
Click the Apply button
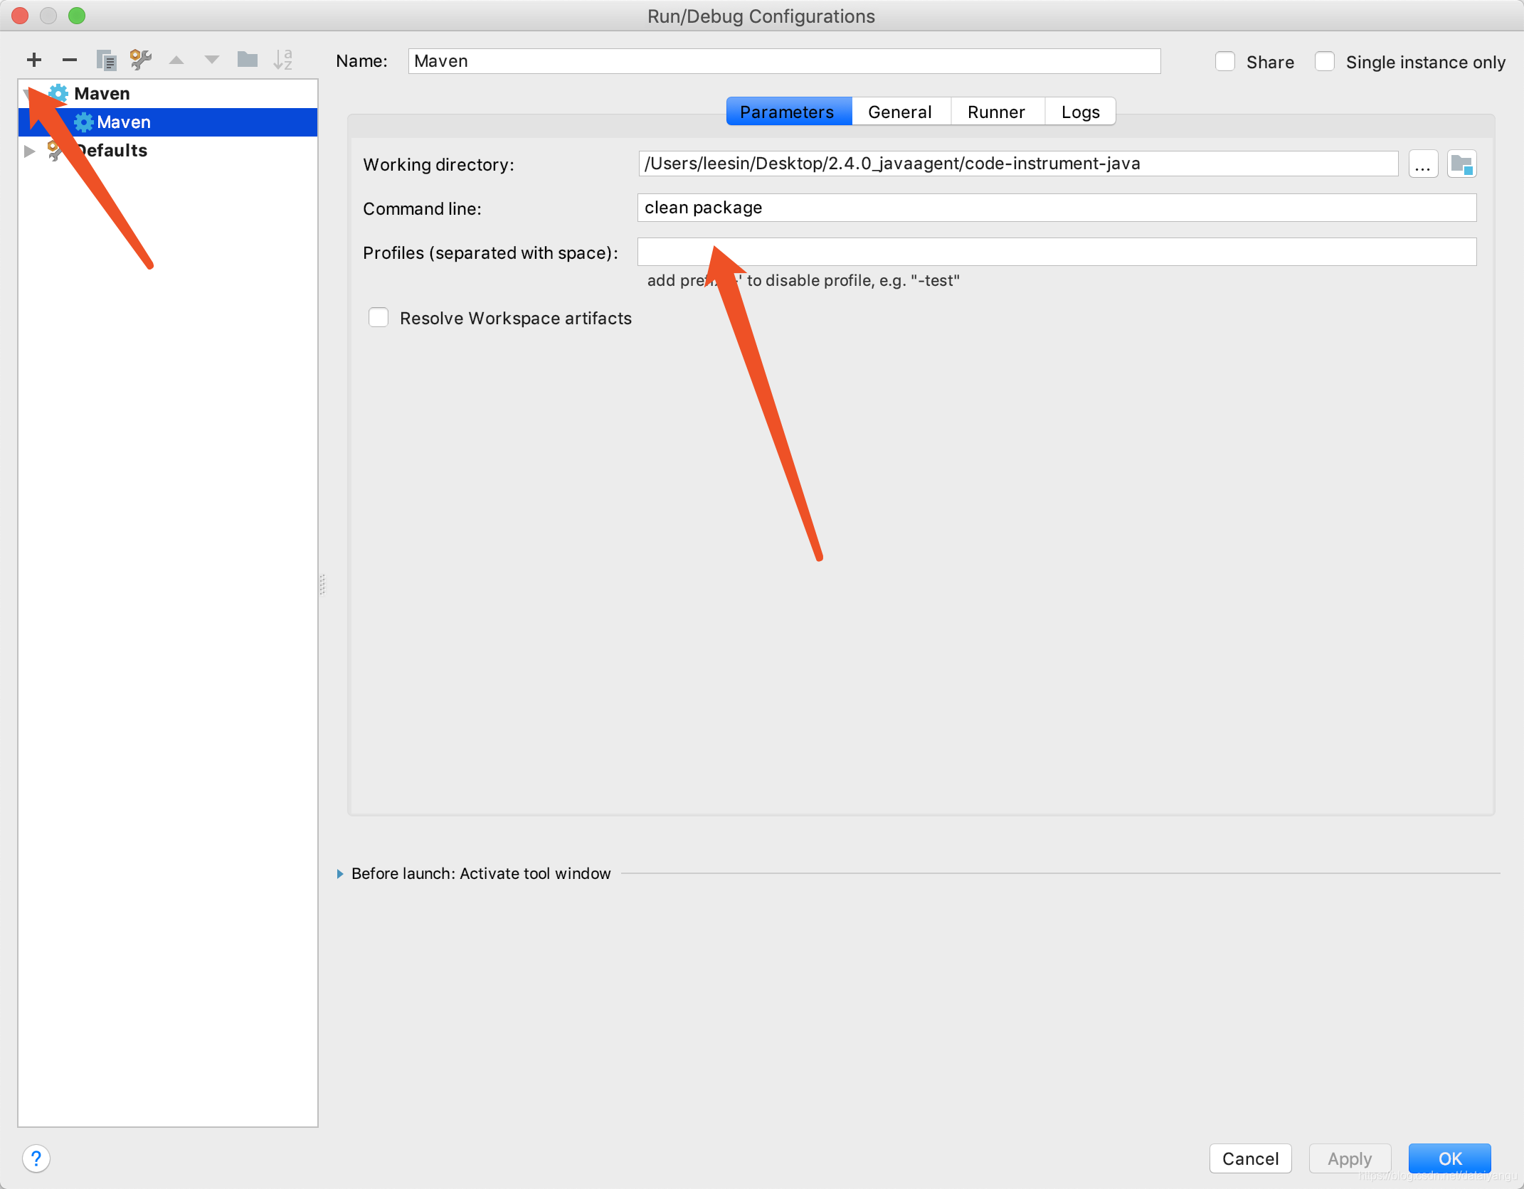(1351, 1158)
